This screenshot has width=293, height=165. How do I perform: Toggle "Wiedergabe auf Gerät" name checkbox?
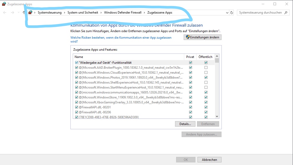pyautogui.click(x=76, y=62)
